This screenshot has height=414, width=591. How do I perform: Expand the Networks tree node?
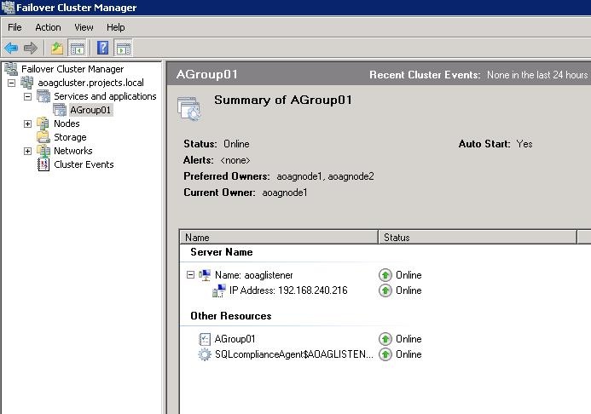pyautogui.click(x=27, y=152)
